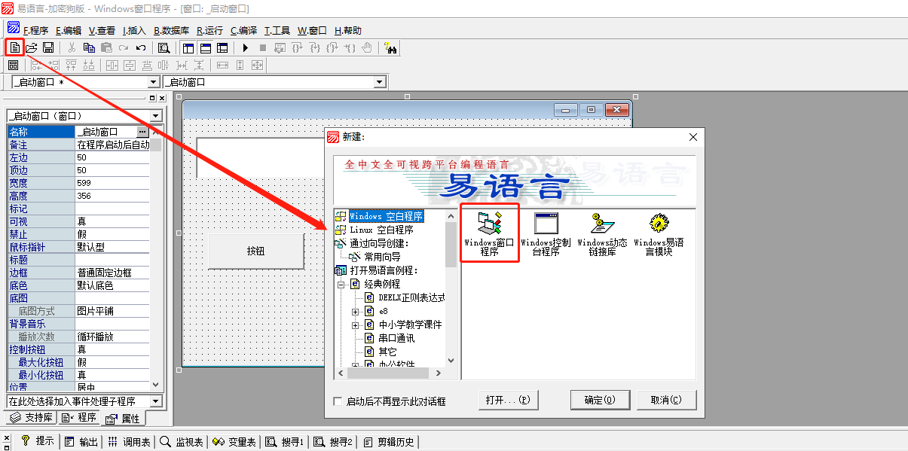
Task: Save the project using the disk icon
Action: (x=48, y=47)
